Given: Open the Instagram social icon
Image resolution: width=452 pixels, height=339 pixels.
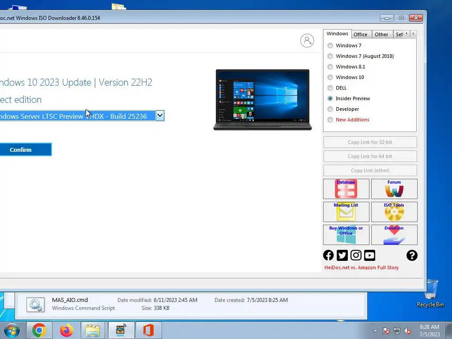Looking at the screenshot, I should pyautogui.click(x=356, y=255).
